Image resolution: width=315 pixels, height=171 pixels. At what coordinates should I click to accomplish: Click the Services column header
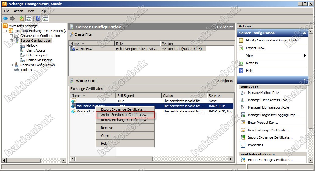pos(220,96)
